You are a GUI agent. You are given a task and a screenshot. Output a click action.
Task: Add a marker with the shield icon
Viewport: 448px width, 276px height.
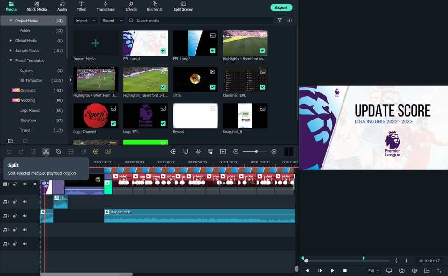(185, 152)
